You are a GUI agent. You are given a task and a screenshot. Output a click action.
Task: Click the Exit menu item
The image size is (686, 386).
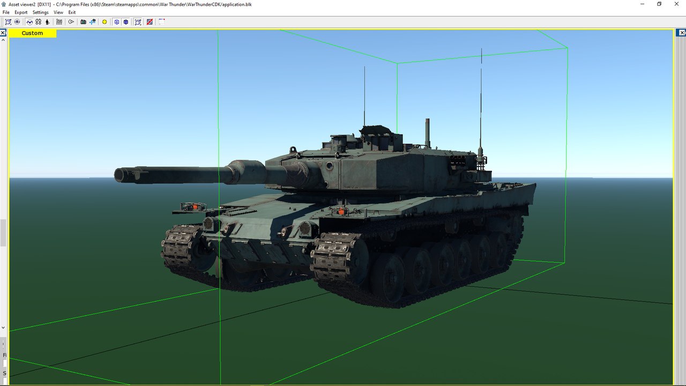click(x=72, y=12)
